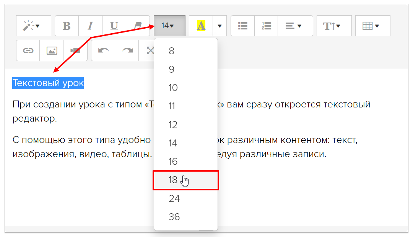This screenshot has width=413, height=237.
Task: Undo the last action
Action: [103, 50]
